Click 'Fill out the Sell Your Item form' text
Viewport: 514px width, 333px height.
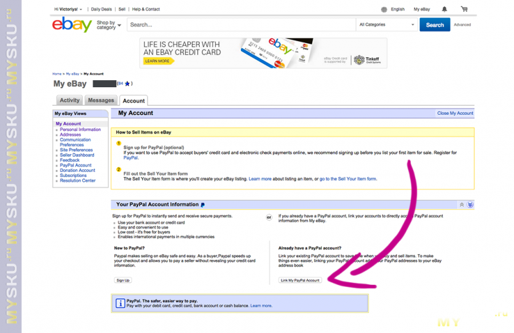(155, 173)
